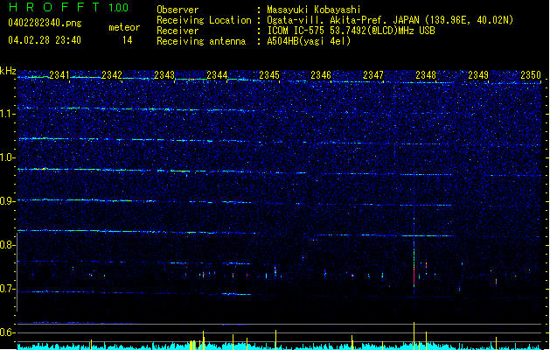Click the 0.6 kHz axis label
The image size is (550, 350).
tap(8, 332)
